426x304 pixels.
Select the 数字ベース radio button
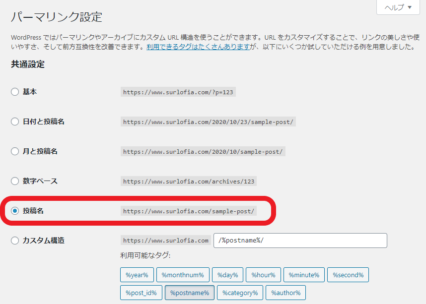pyautogui.click(x=15, y=181)
